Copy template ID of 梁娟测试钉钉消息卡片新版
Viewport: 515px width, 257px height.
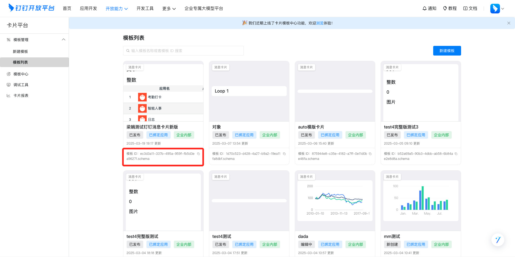click(198, 154)
